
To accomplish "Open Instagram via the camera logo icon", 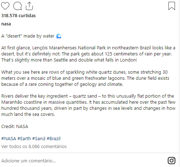I will (171, 161).
